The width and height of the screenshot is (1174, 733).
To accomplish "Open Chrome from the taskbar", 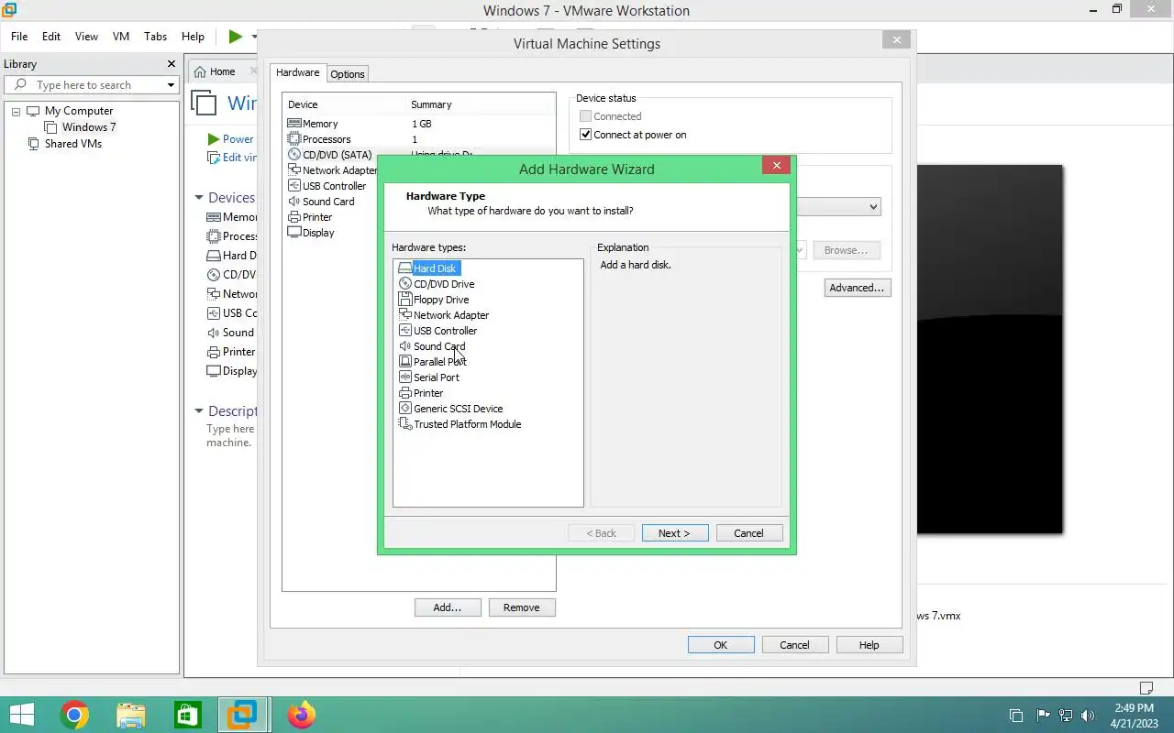I will (x=74, y=715).
